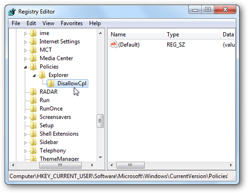Click the Media Center folder icon

33,58
